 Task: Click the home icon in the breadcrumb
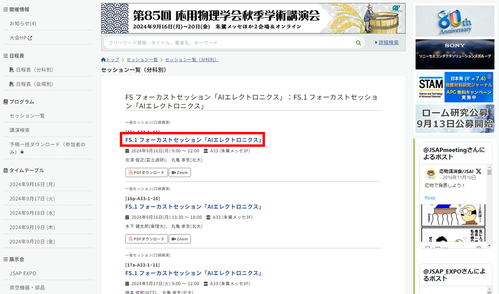[x=103, y=60]
